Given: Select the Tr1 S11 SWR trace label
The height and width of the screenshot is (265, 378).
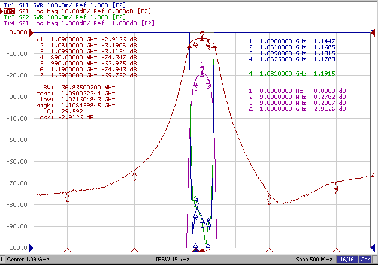Looking at the screenshot, I should [x=65, y=5].
